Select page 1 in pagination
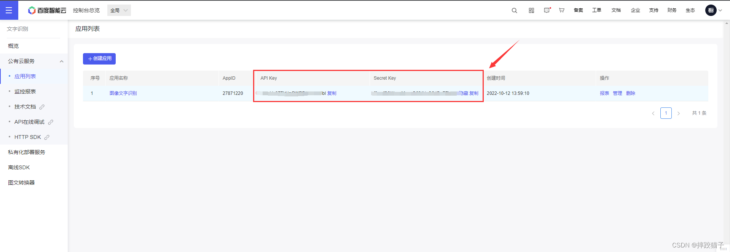 [666, 113]
